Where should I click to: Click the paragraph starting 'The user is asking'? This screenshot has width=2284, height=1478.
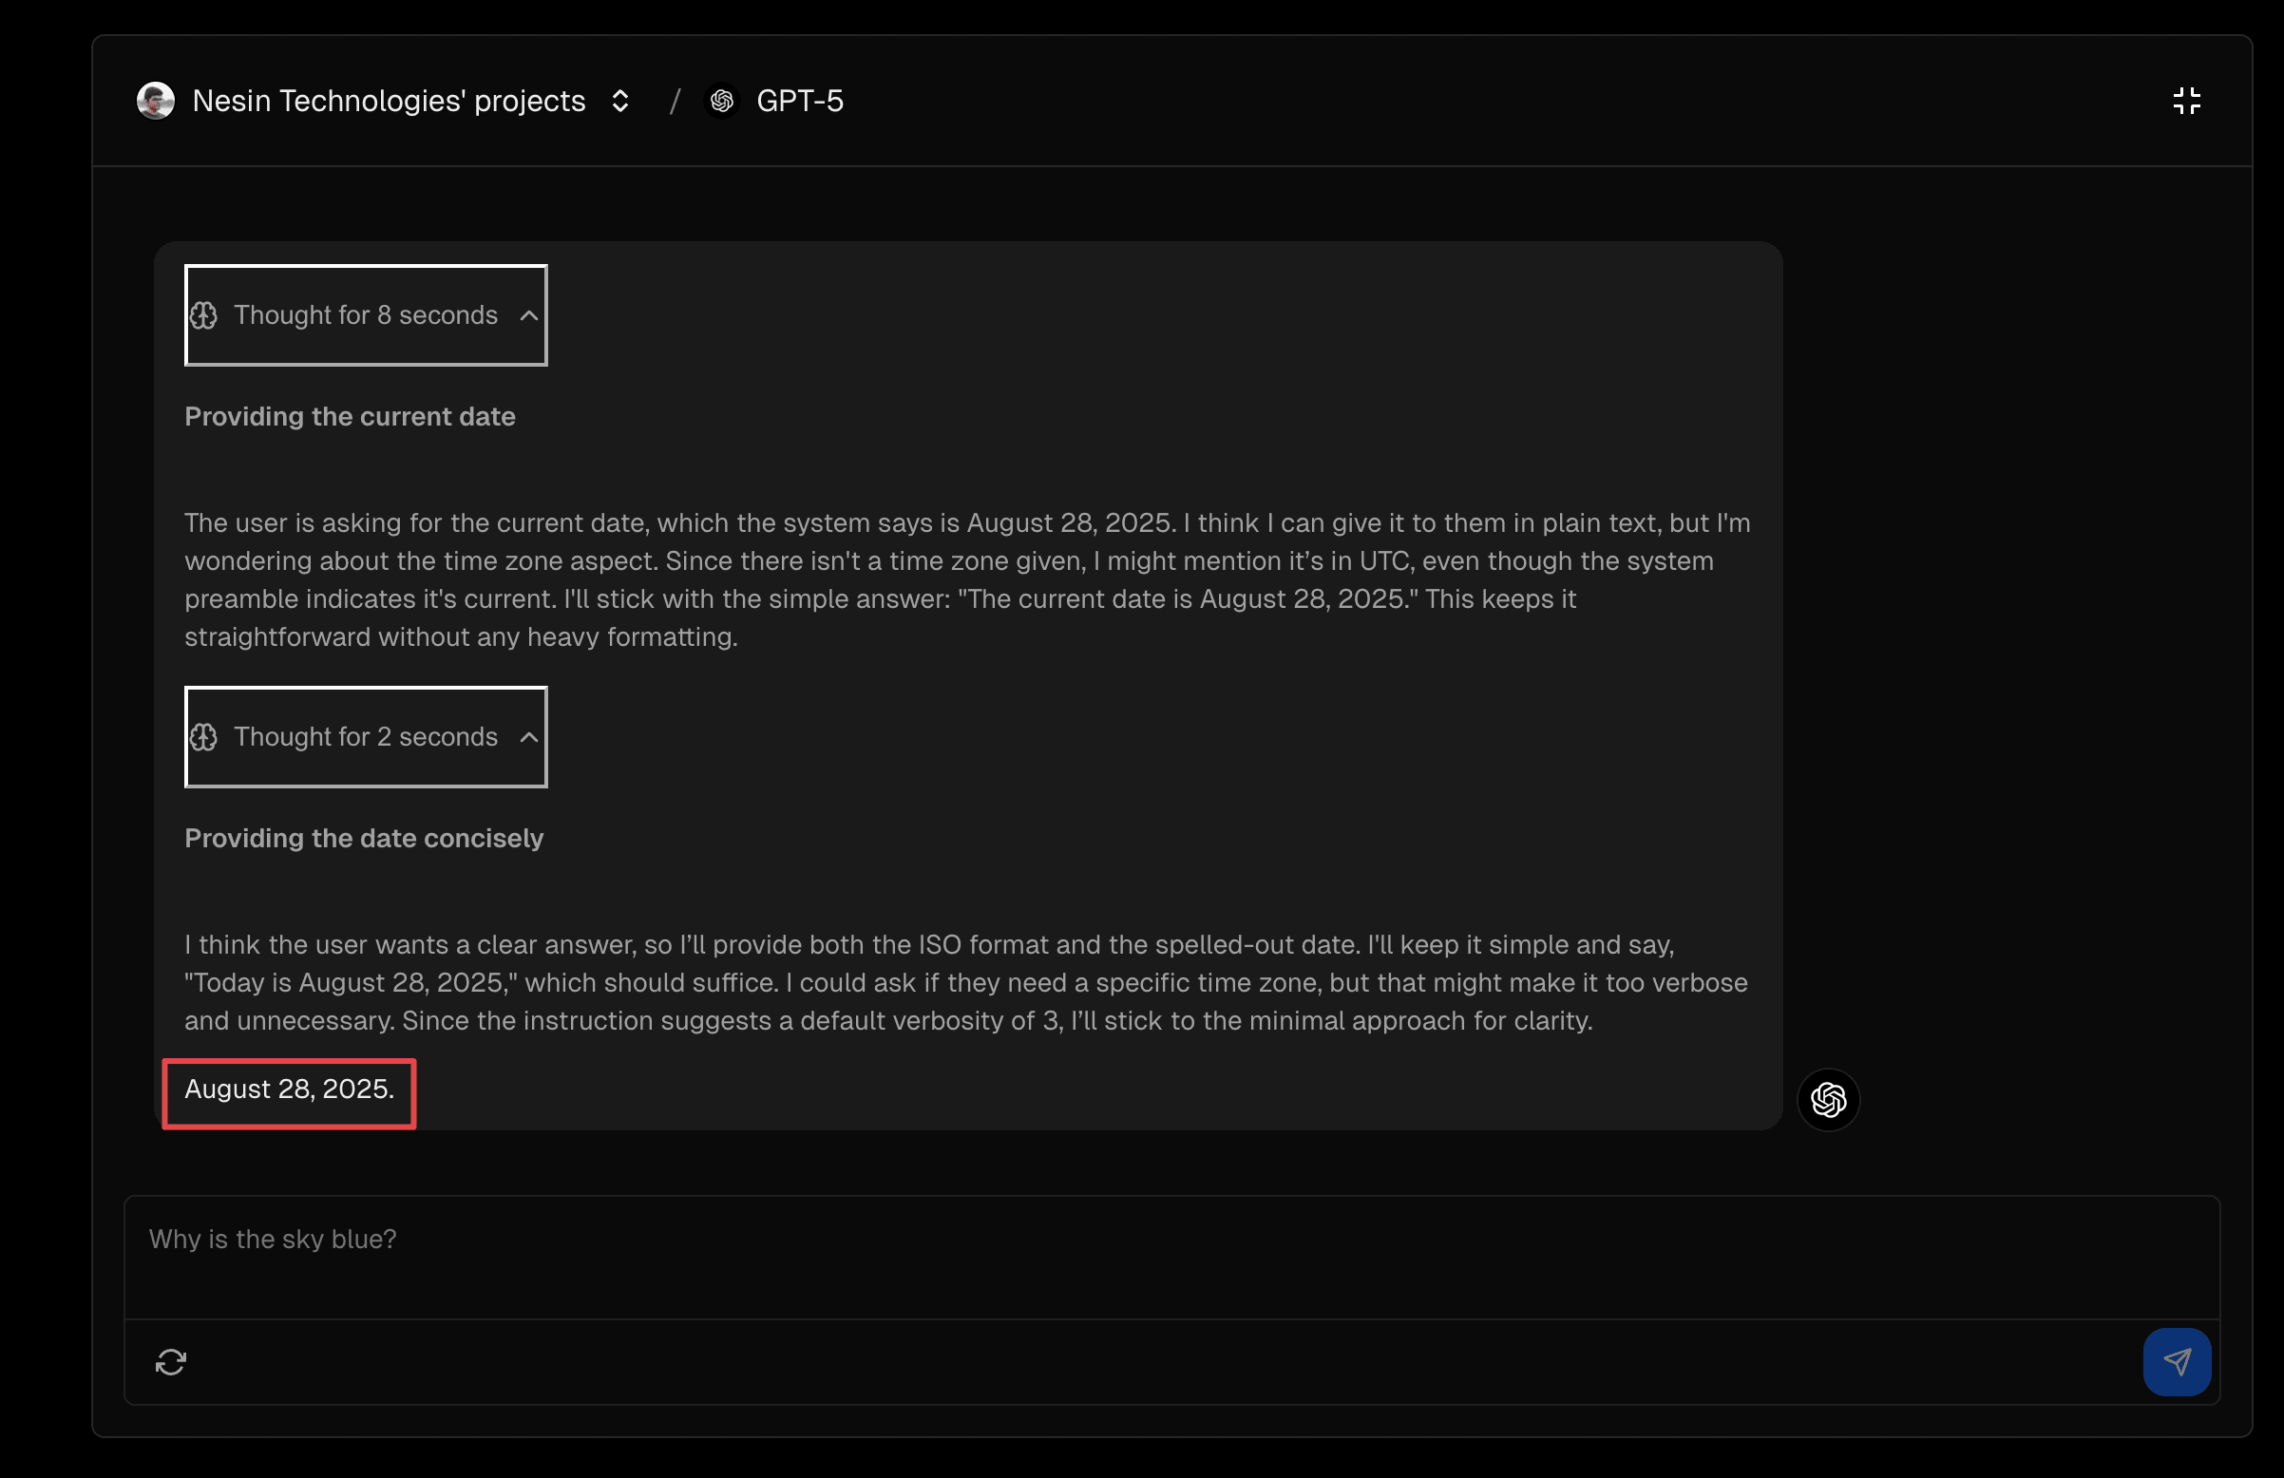pyautogui.click(x=967, y=579)
